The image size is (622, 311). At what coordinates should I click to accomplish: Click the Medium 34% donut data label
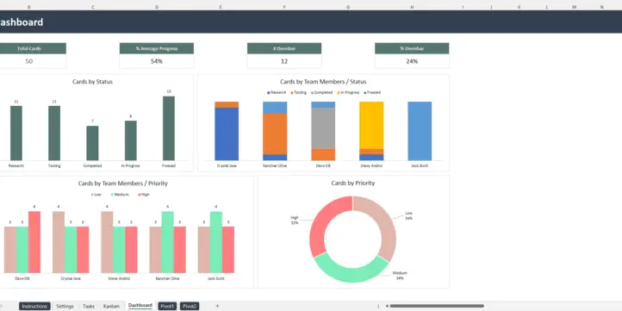point(400,276)
